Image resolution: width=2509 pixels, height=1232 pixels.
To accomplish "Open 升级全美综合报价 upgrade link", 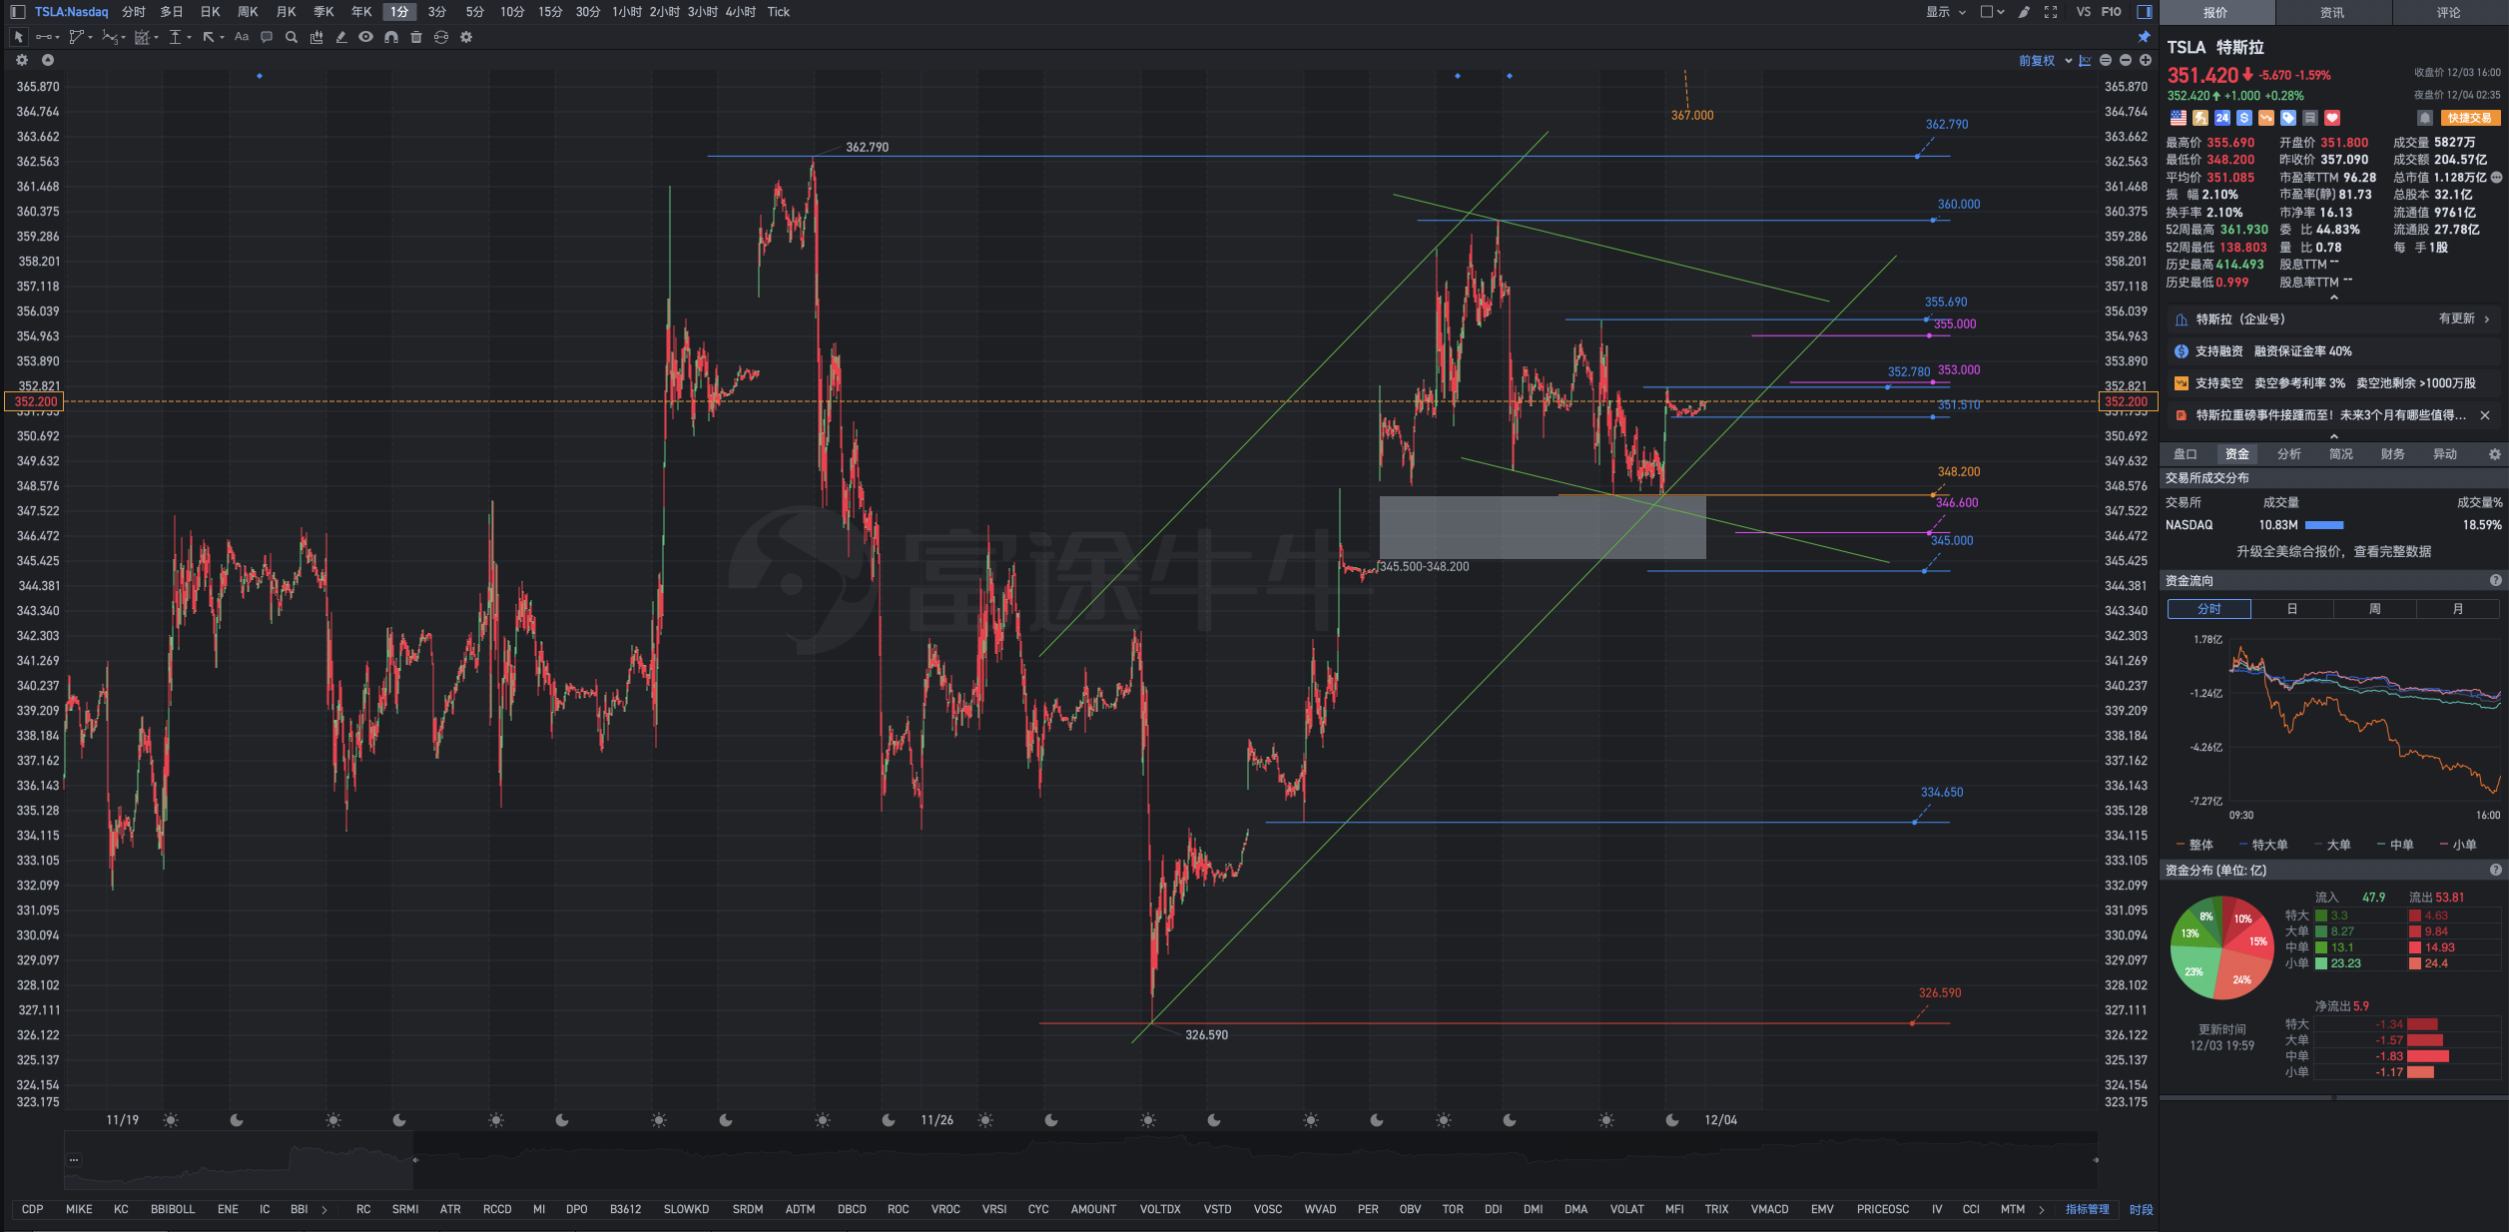I will tap(2333, 551).
